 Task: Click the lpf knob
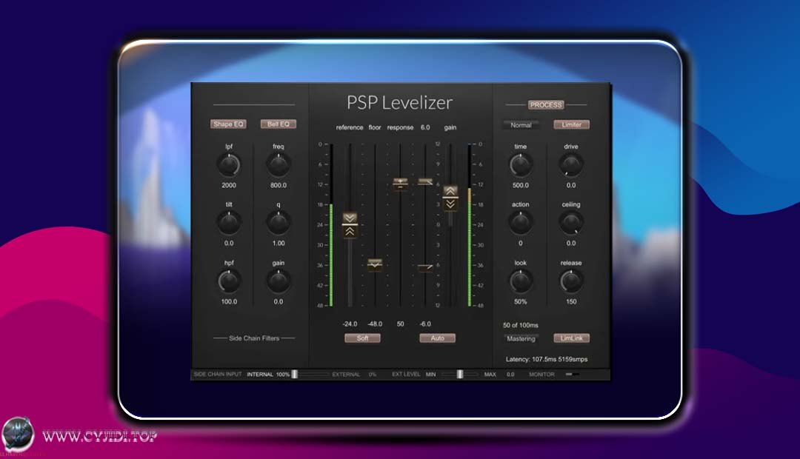point(229,165)
